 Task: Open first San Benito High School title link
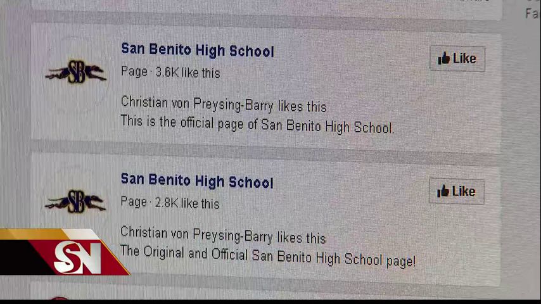click(198, 51)
